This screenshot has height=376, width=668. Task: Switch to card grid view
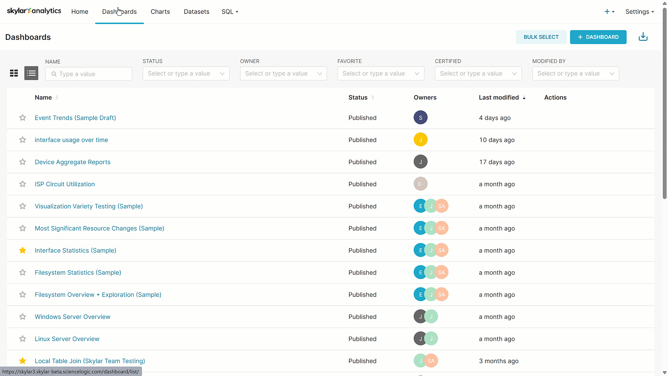pos(14,73)
